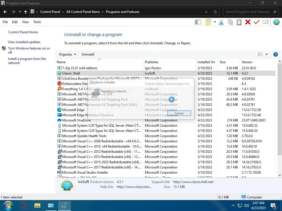The height and width of the screenshot is (211, 282).
Task: Open View installed updates link
Action: click(x=24, y=42)
